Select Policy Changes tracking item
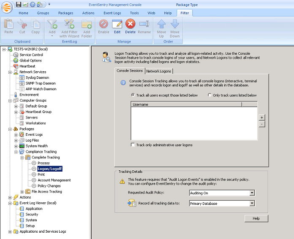 click(x=49, y=186)
